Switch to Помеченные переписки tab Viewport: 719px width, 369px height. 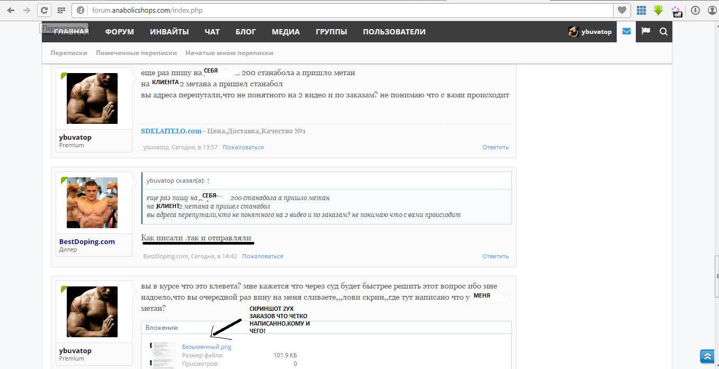tap(136, 53)
